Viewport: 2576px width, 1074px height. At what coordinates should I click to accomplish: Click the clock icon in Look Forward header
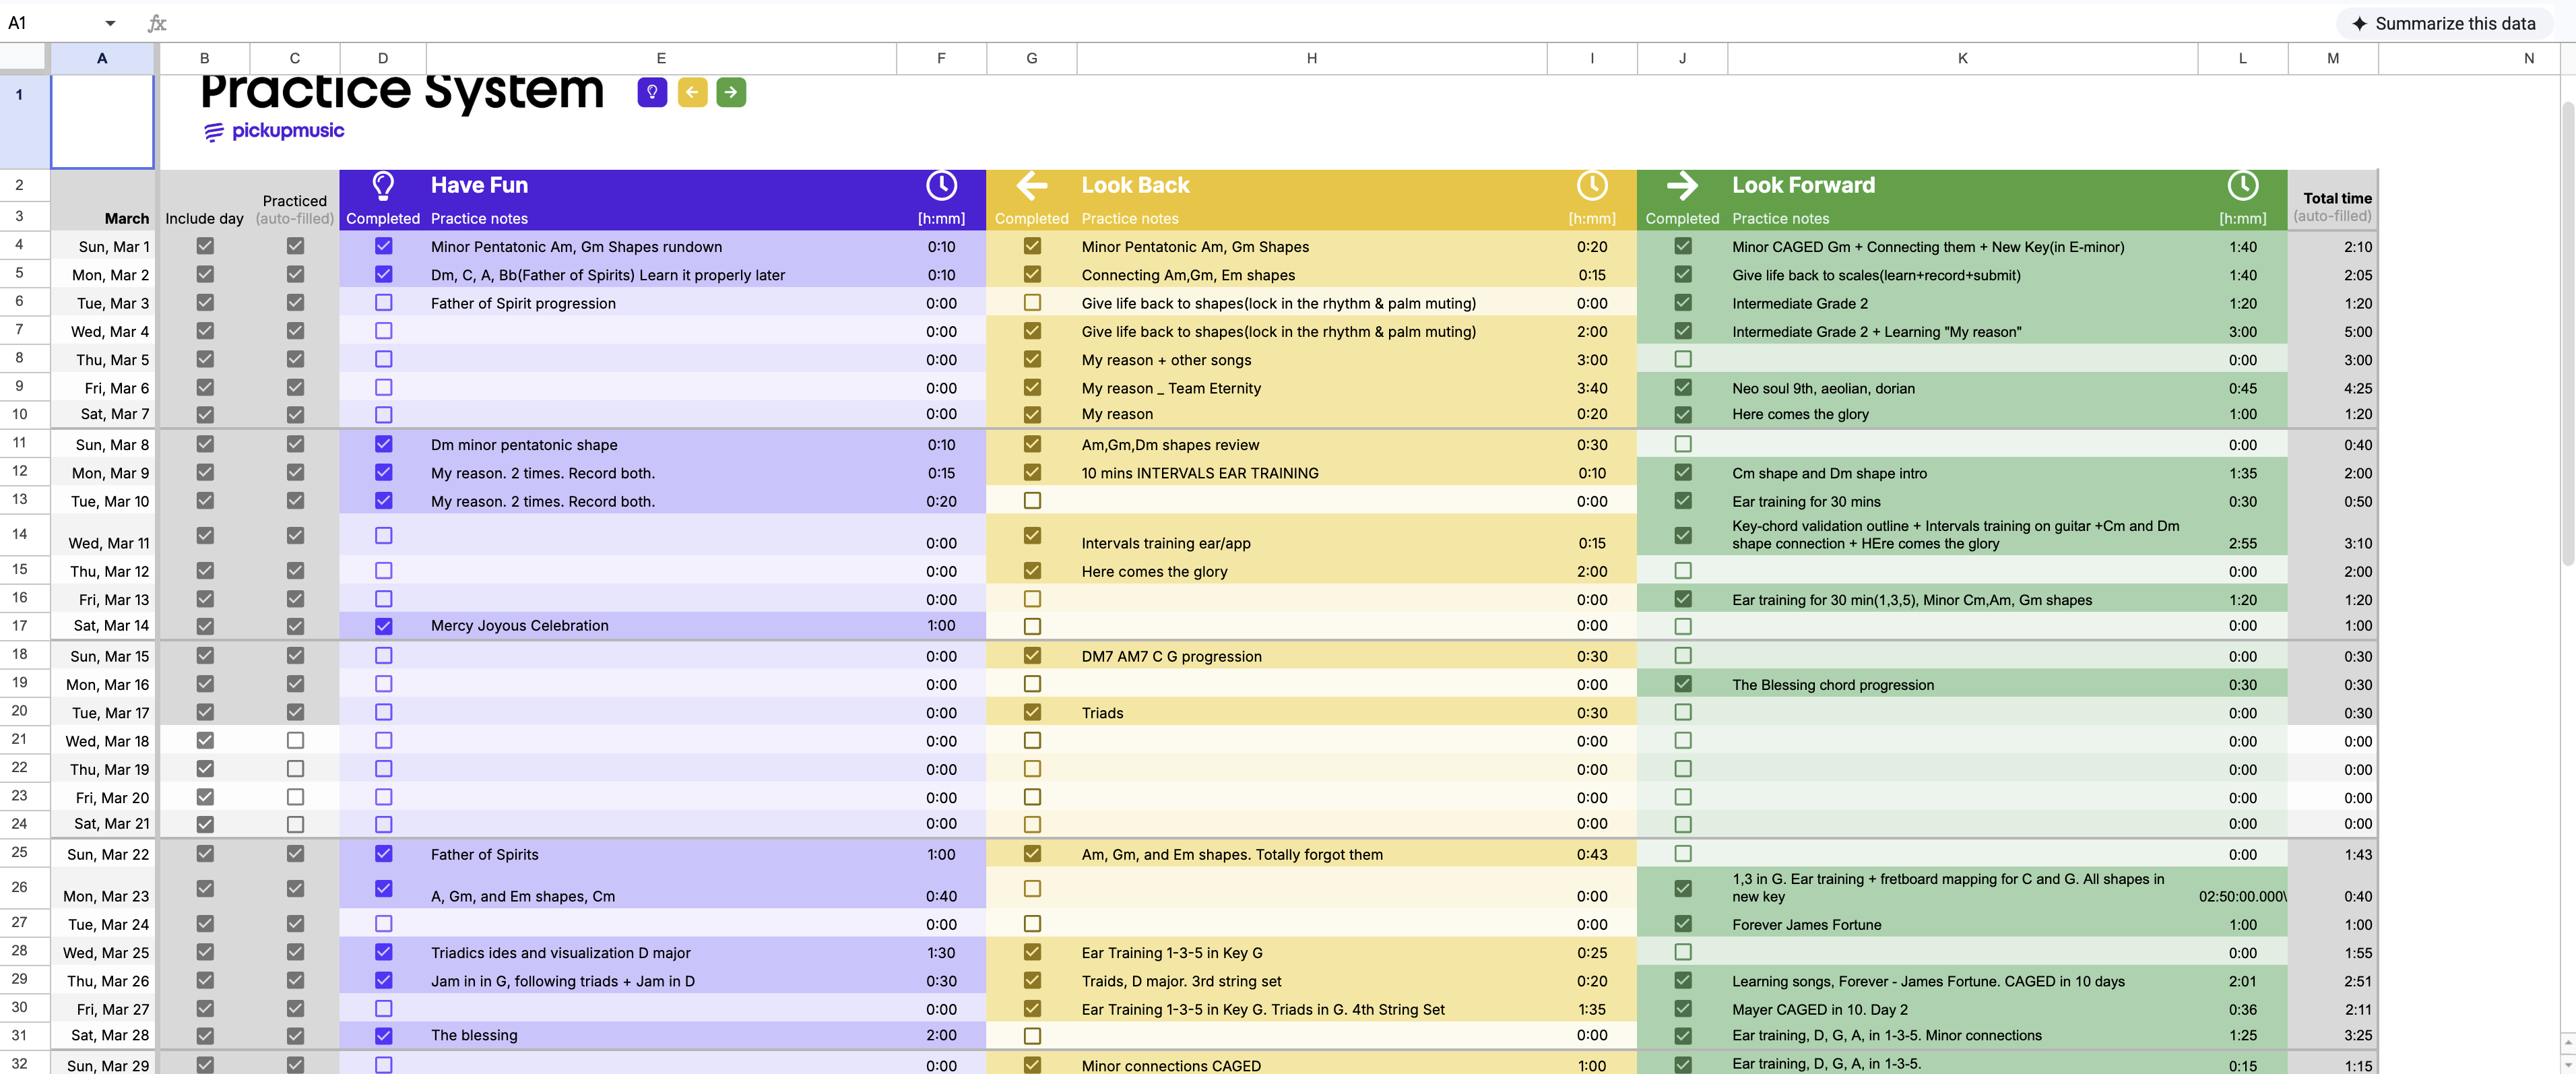[x=2243, y=185]
